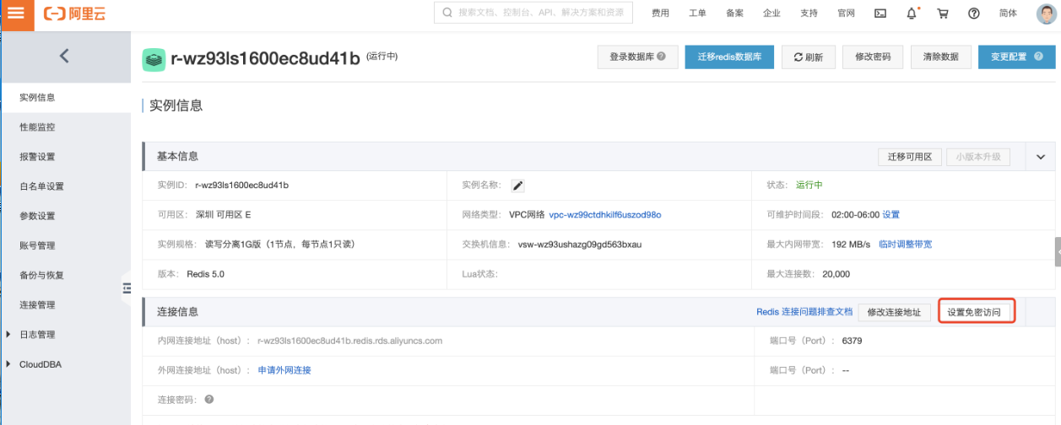Click the 深圳 可用区 E zone value
Image resolution: width=1061 pixels, height=425 pixels.
pos(223,215)
